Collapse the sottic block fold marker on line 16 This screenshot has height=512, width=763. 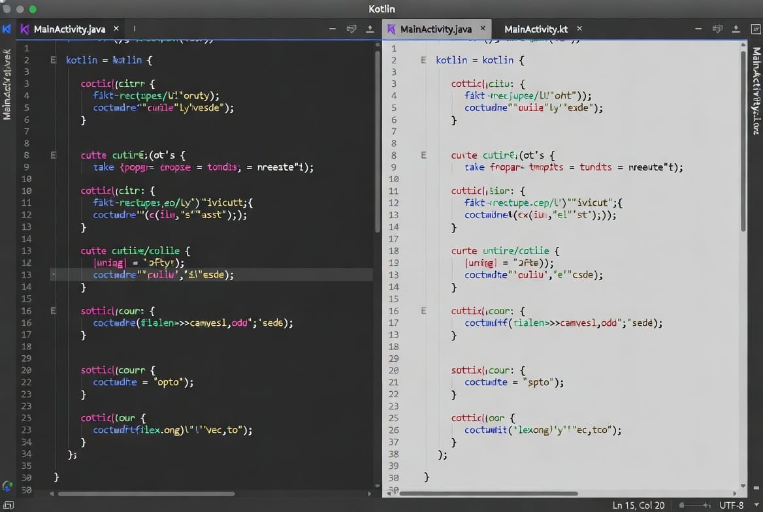(53, 310)
